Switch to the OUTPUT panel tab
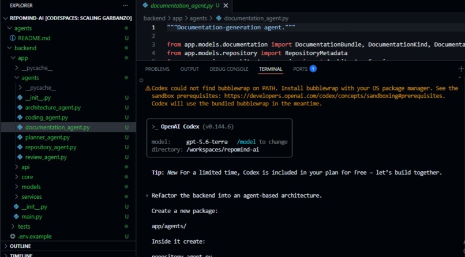Viewport: 465px width, 257px height. pyautogui.click(x=189, y=69)
